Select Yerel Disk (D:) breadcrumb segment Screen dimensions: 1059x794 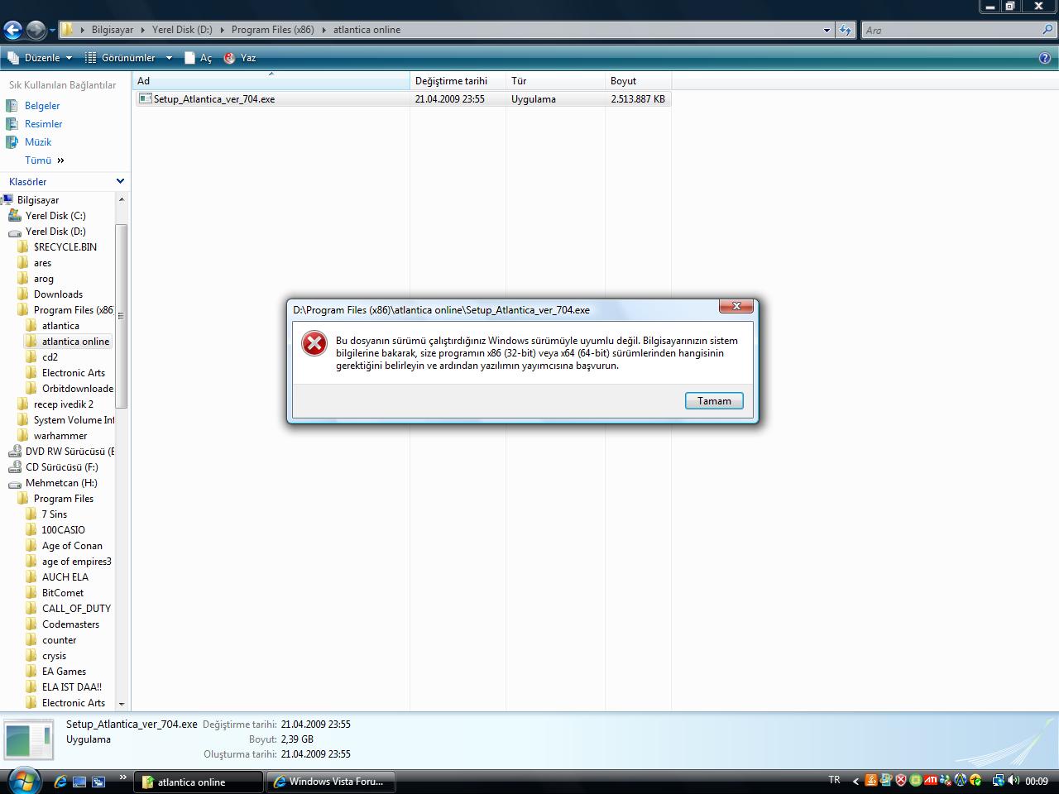182,30
